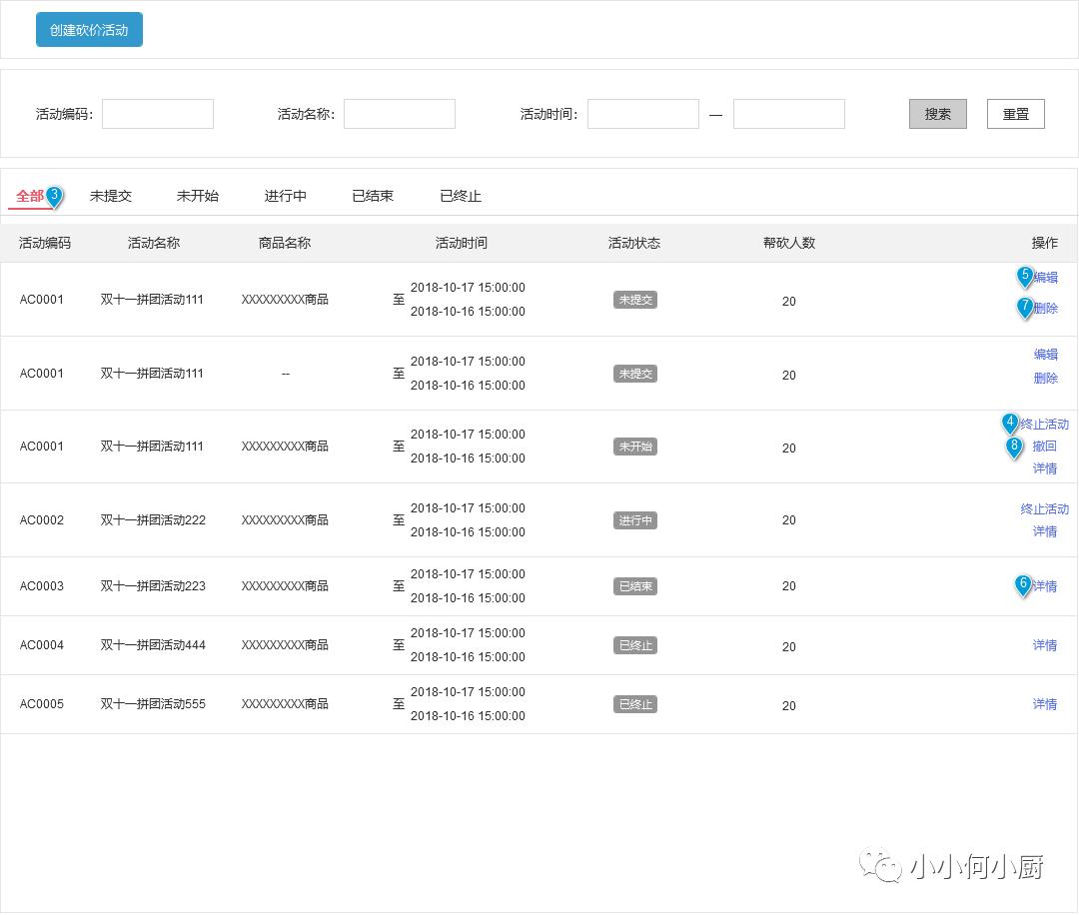Click 编辑 in the row without product name
Screen dimensions: 1079x915
click(1045, 355)
